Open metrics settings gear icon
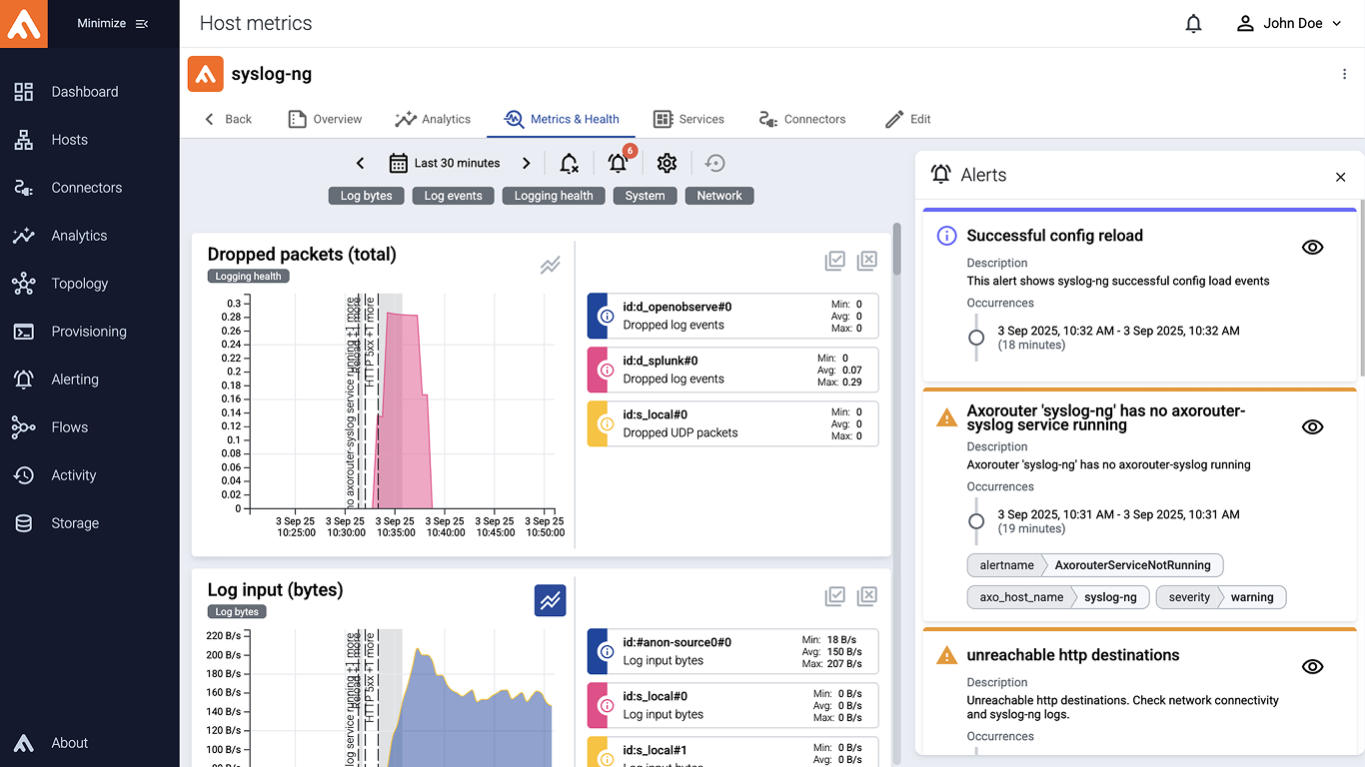 [667, 164]
